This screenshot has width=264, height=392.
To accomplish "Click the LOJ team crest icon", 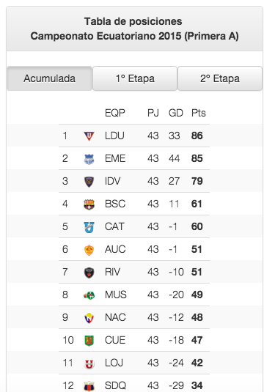I will 89,363.
